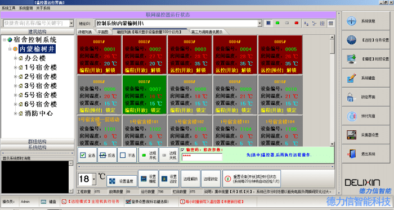Click the 远程锁定 button
Screen dimensions: 394x210
point(211,179)
